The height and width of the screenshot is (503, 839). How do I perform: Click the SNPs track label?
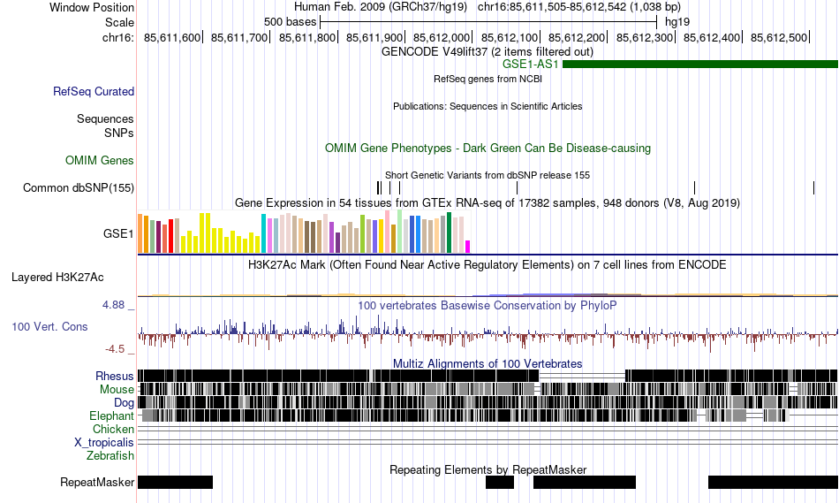pos(119,133)
